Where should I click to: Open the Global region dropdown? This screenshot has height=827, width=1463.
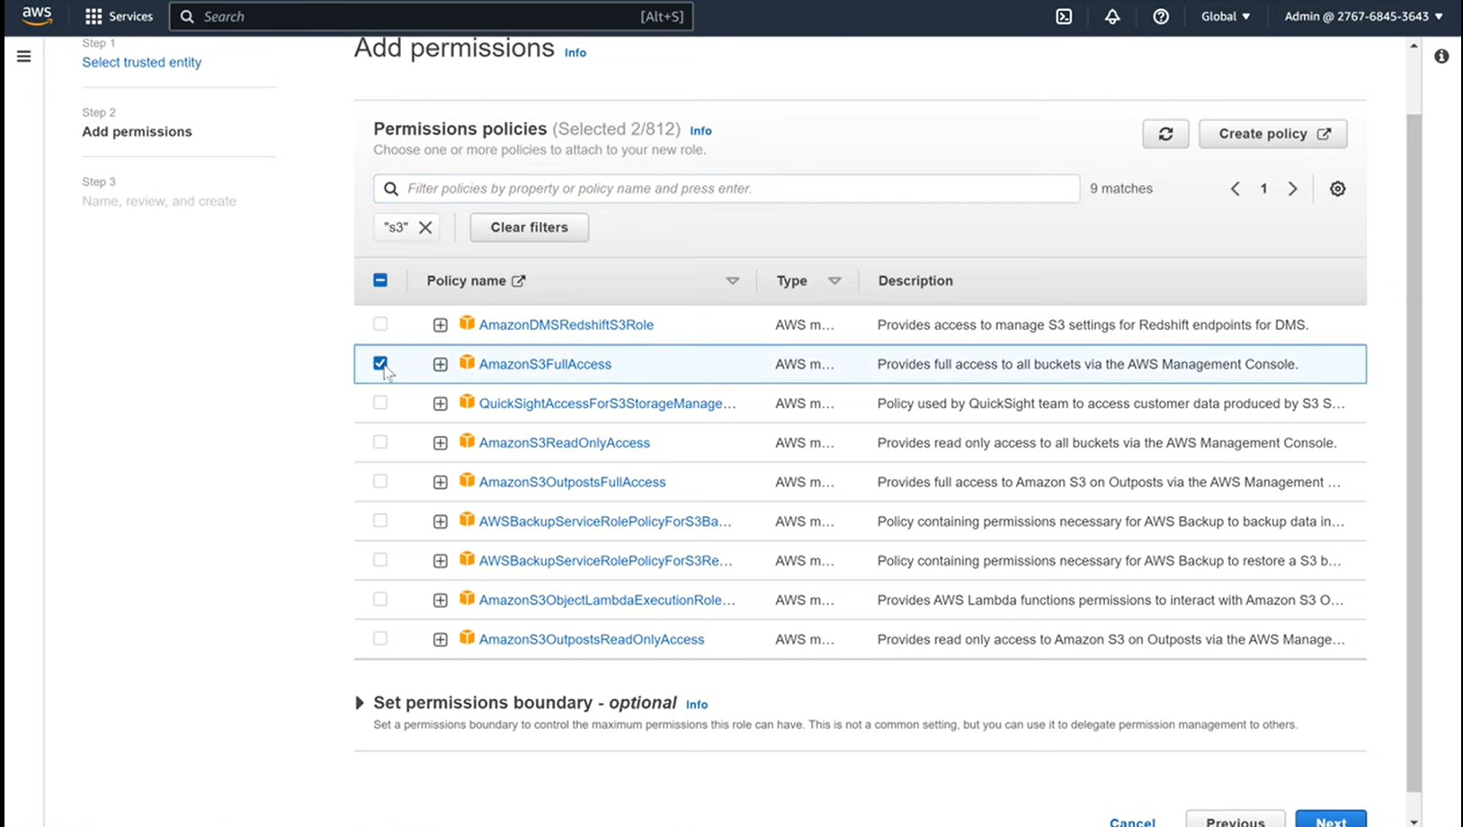pyautogui.click(x=1226, y=16)
